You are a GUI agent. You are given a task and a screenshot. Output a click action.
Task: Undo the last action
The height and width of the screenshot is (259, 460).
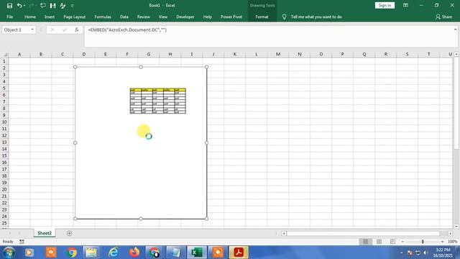pos(19,5)
